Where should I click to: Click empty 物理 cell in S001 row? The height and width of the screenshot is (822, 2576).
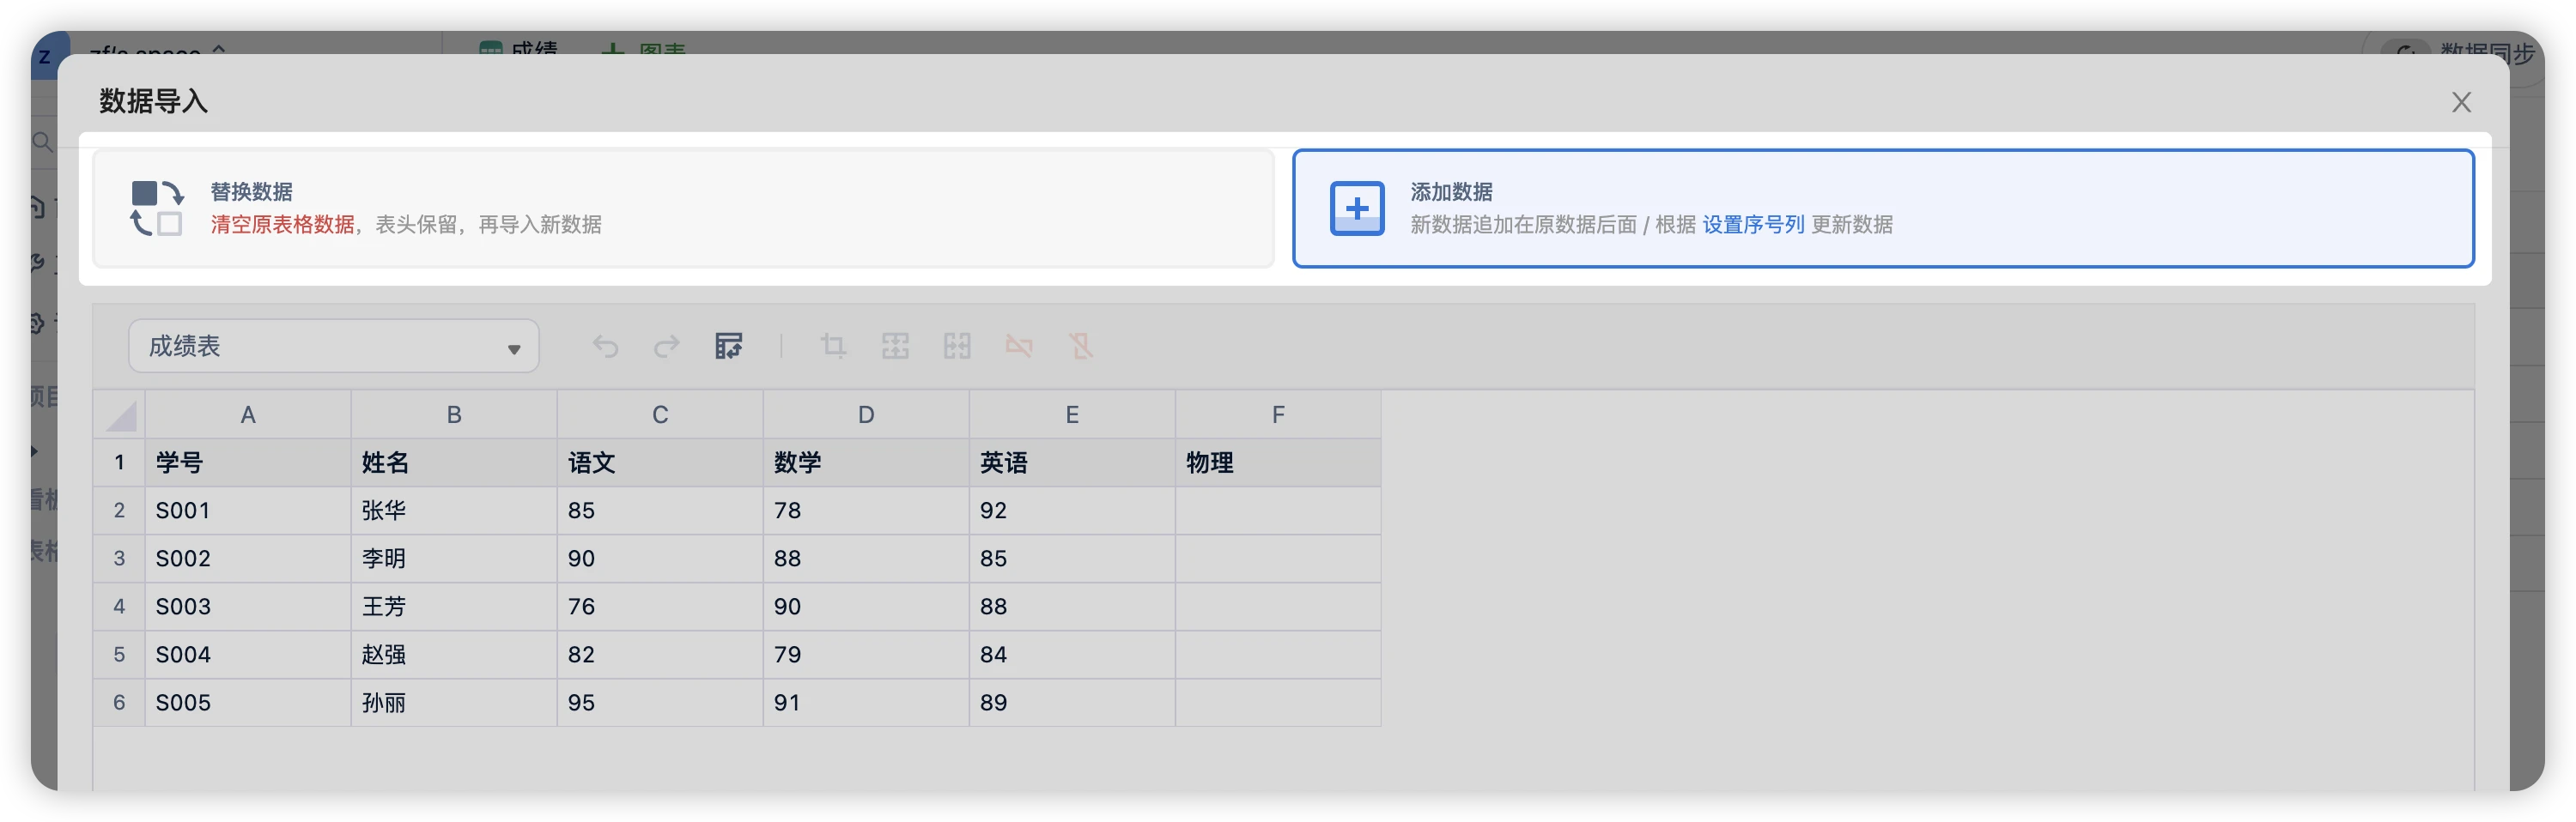pos(1278,511)
